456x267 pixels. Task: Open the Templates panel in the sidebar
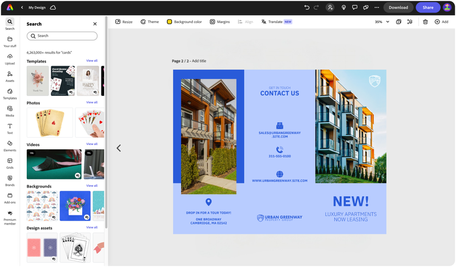pos(10,94)
